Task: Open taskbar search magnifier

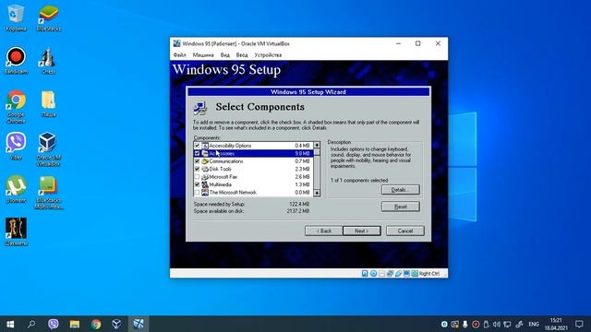Action: (x=31, y=324)
